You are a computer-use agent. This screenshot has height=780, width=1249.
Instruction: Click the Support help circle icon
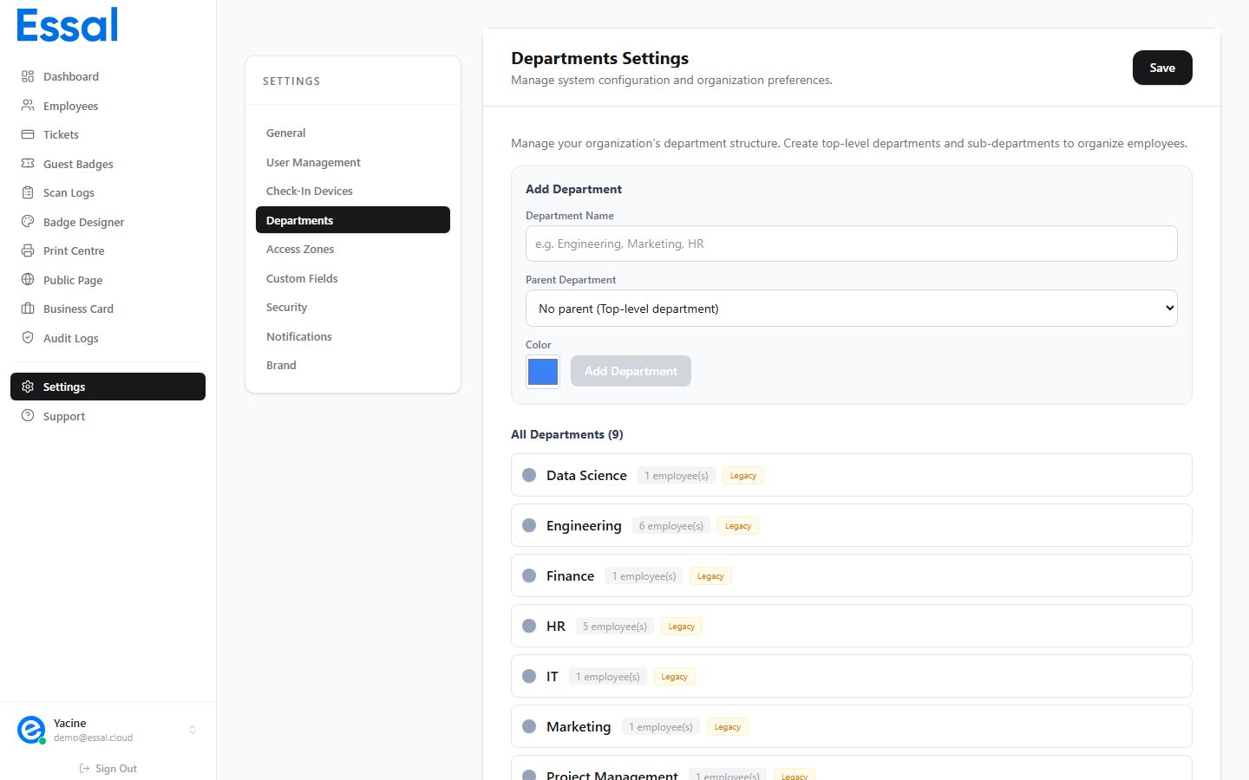pyautogui.click(x=28, y=416)
